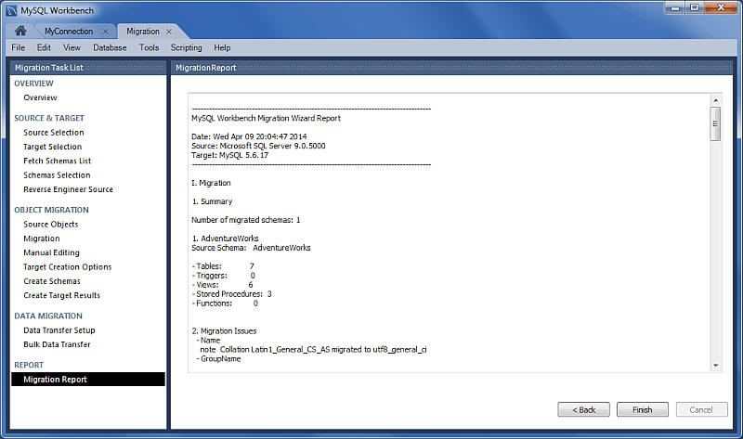The image size is (743, 439).
Task: Select Overview item in task list
Action: (x=40, y=97)
